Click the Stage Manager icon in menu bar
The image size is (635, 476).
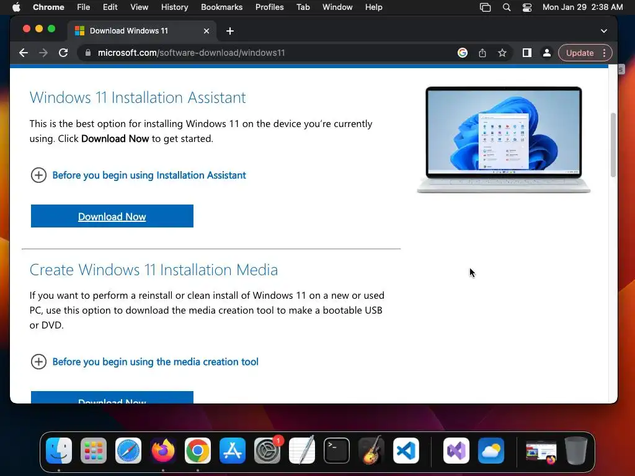click(x=485, y=7)
